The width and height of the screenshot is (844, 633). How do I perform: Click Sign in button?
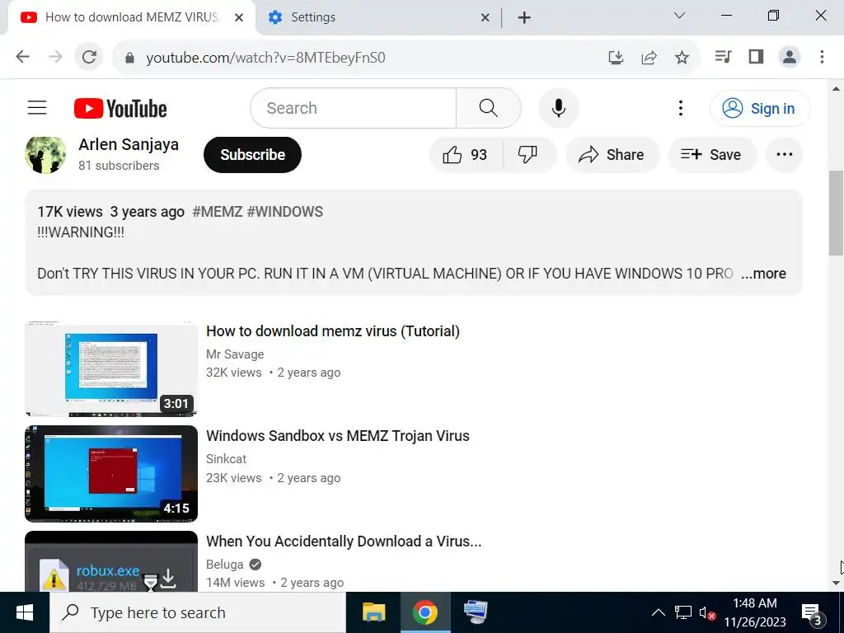pos(759,108)
